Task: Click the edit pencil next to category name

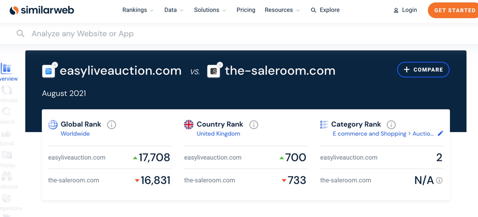Action: click(441, 133)
